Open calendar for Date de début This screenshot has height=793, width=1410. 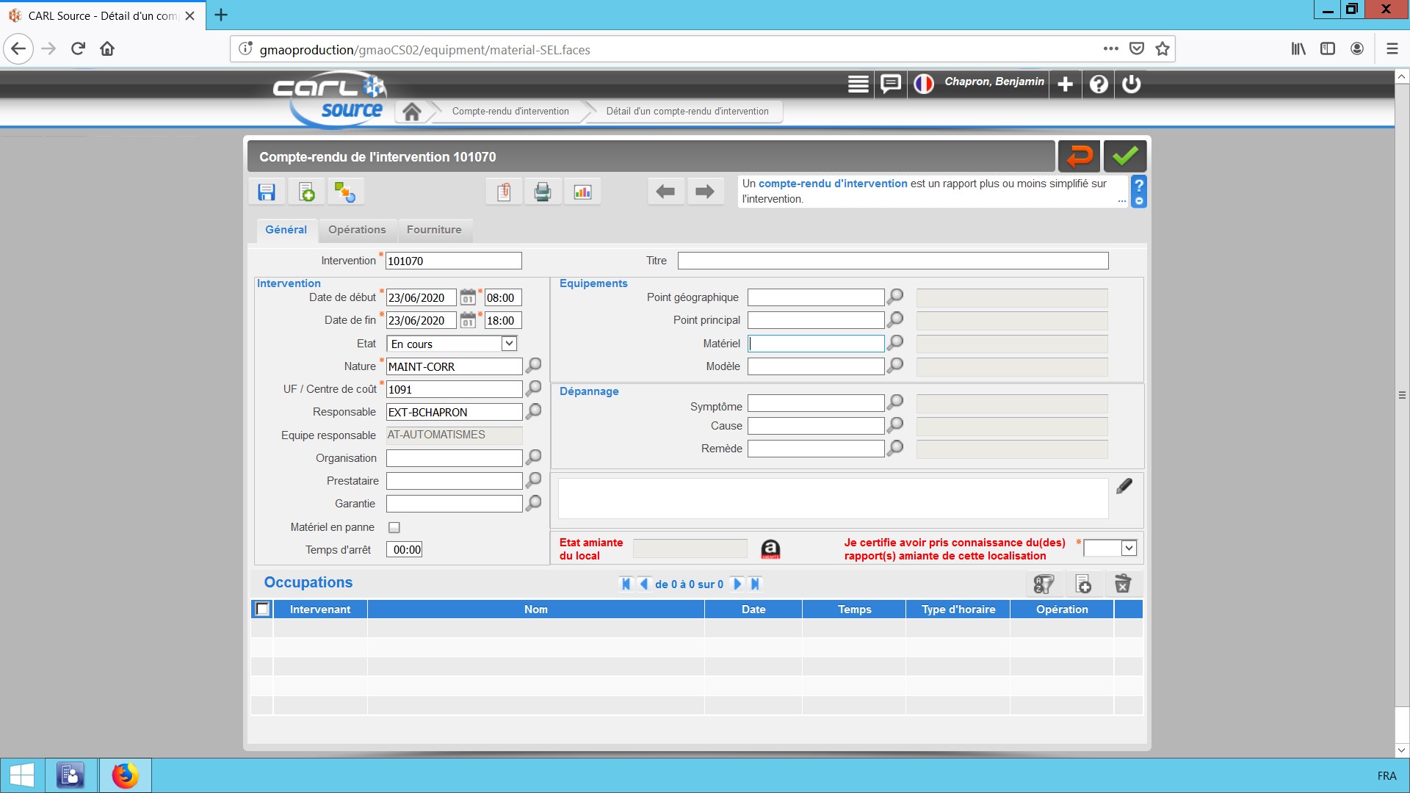point(468,297)
